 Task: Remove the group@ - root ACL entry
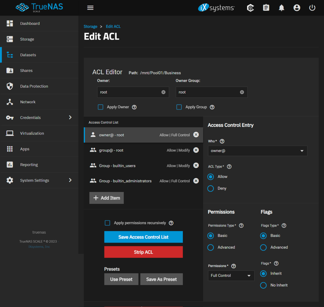coord(196,150)
